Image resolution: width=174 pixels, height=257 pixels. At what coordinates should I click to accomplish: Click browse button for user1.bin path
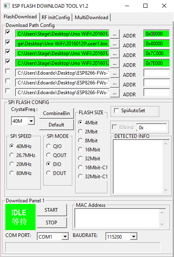point(115,44)
